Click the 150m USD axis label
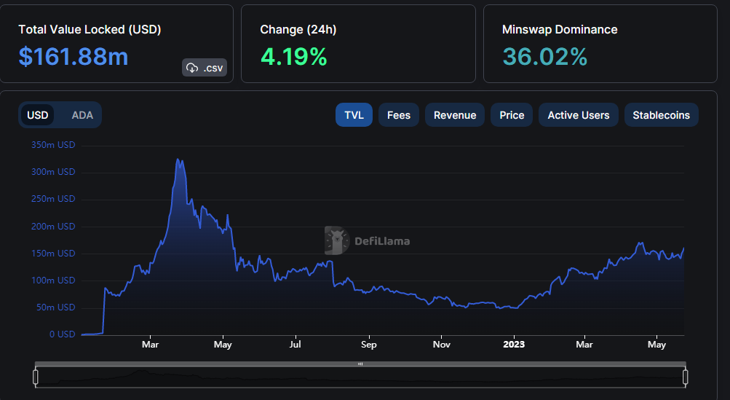Screen dimensions: 730x400 53,253
